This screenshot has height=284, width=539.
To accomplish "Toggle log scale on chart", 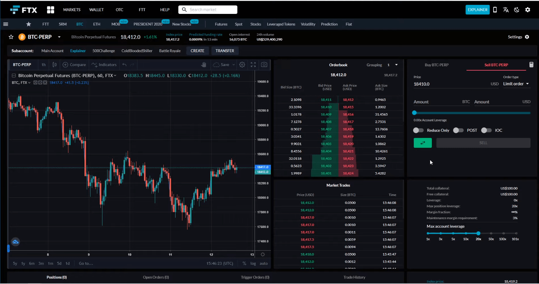I will coord(253,263).
